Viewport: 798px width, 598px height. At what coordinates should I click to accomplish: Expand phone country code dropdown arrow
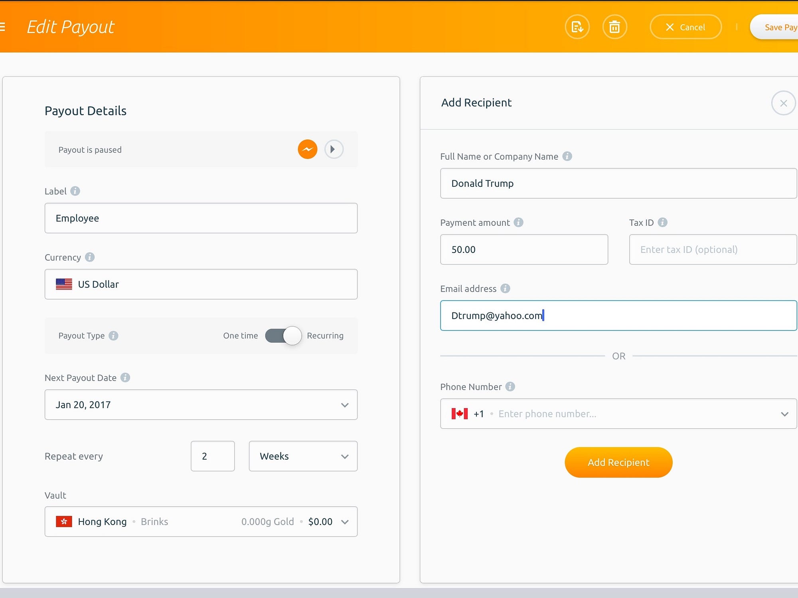click(784, 414)
